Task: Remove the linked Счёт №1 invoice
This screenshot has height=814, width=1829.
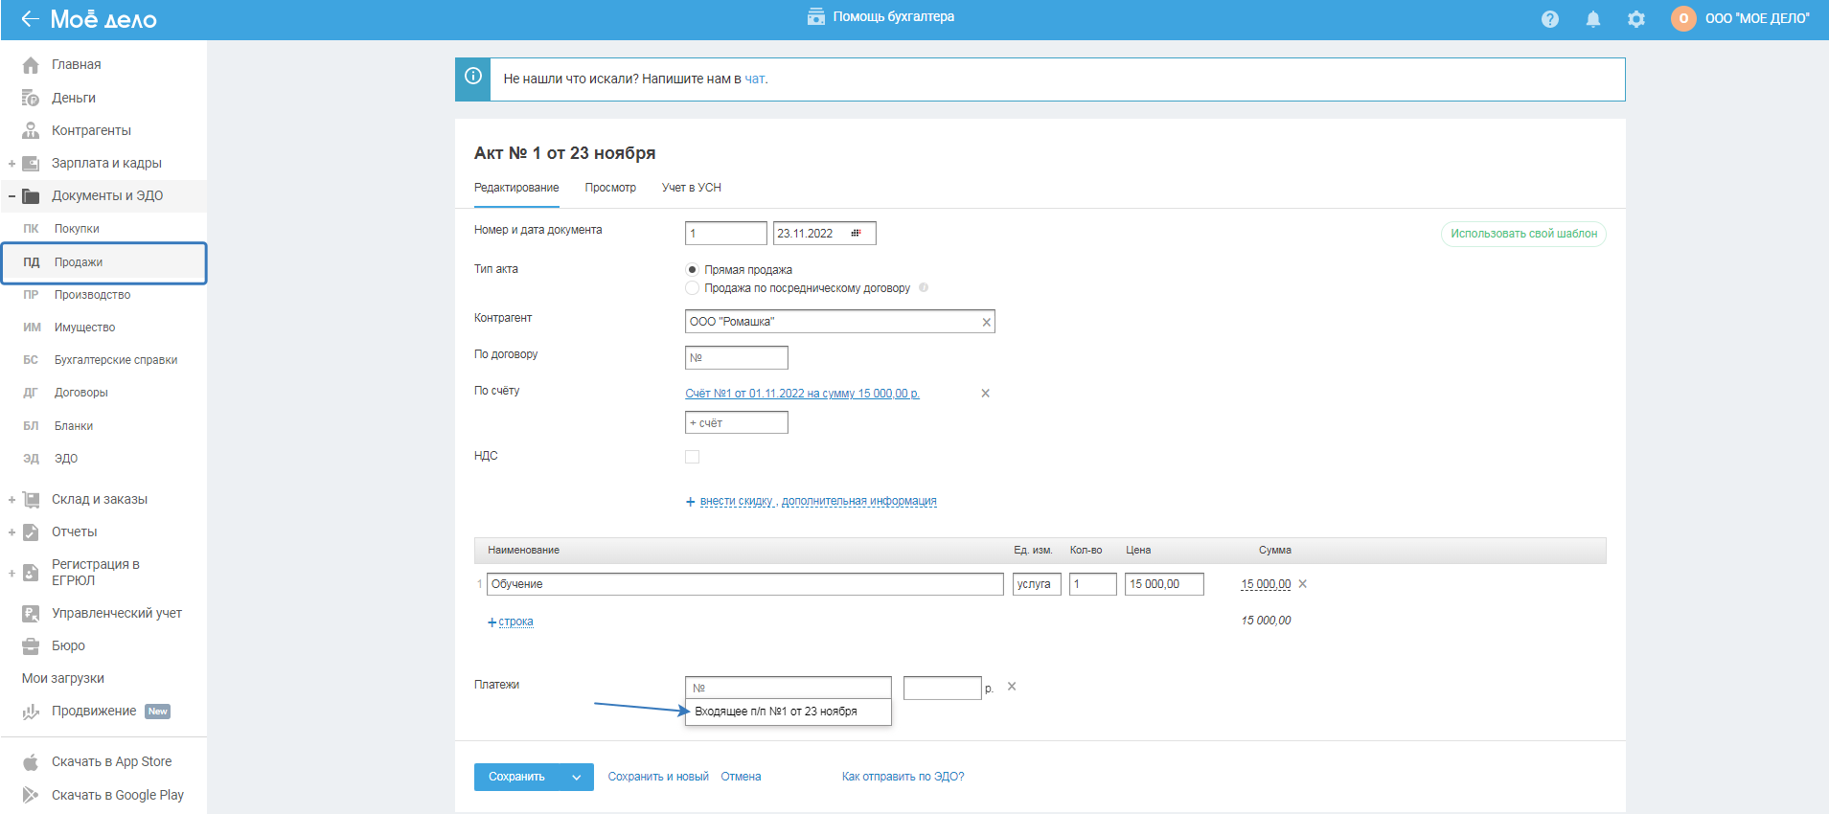Action: [x=985, y=394]
